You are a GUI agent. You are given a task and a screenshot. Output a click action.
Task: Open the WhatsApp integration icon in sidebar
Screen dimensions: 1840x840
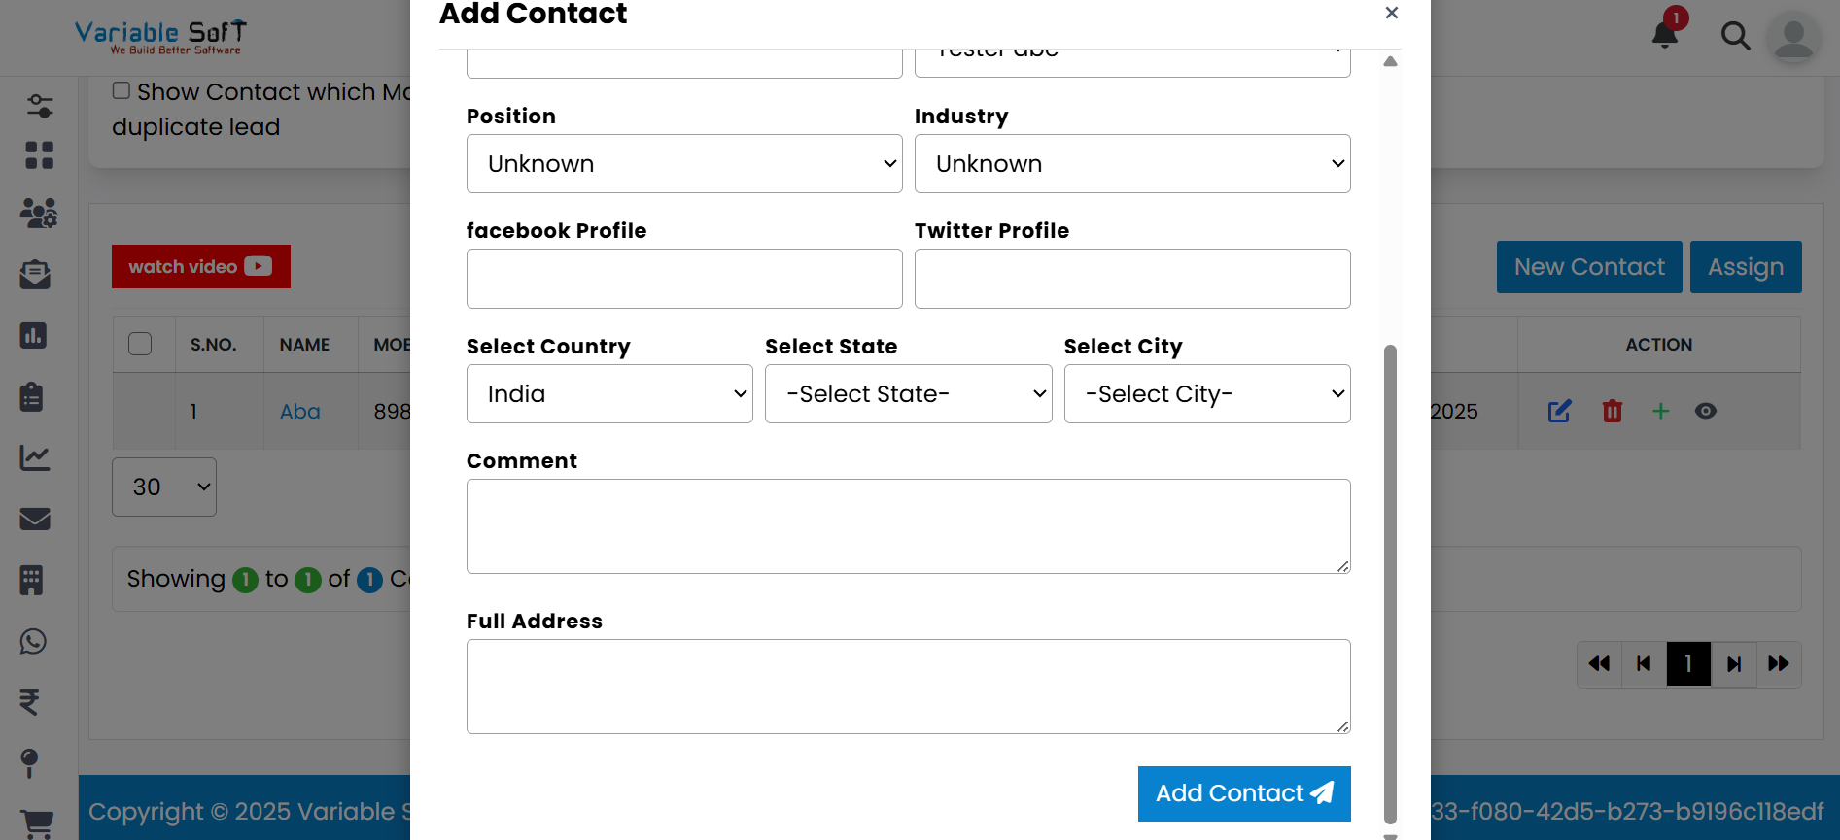pyautogui.click(x=35, y=641)
